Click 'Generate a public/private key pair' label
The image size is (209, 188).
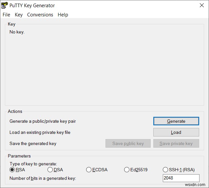tap(43, 121)
